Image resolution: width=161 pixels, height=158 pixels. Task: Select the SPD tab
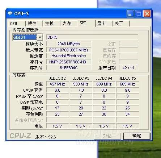(86, 23)
